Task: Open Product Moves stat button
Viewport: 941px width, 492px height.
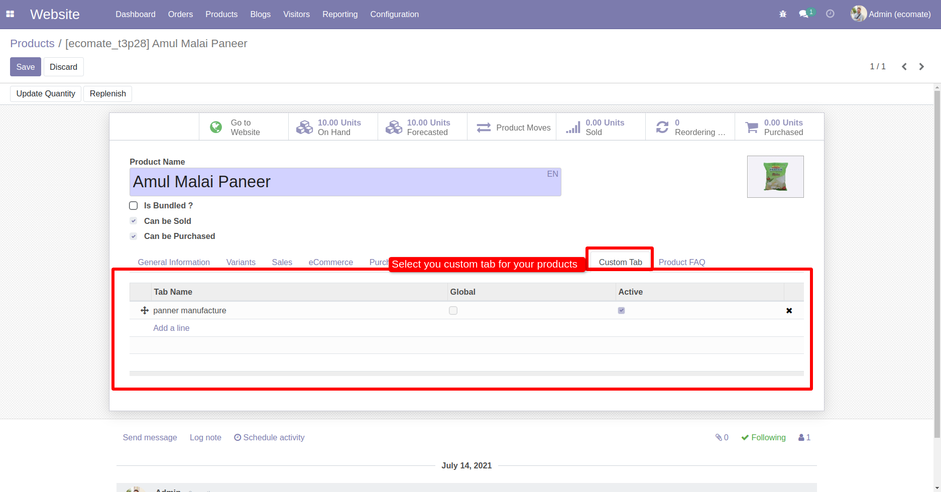Action: point(512,127)
